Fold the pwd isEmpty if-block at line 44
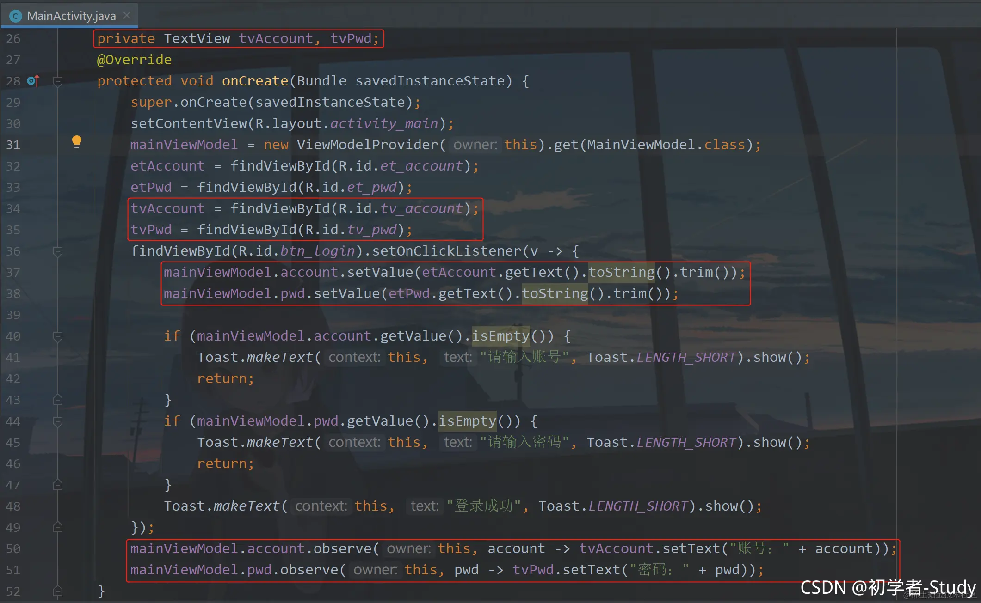Viewport: 981px width, 603px height. 58,422
